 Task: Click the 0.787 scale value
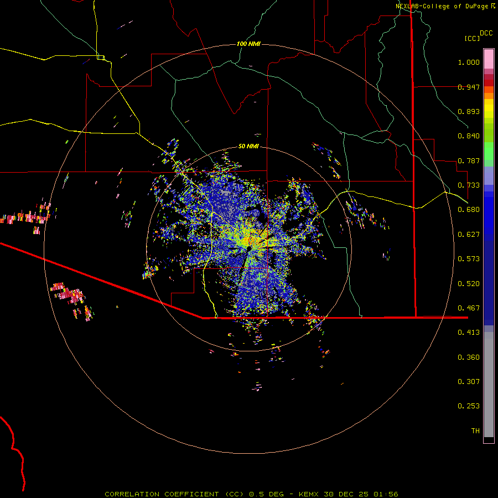click(x=469, y=160)
